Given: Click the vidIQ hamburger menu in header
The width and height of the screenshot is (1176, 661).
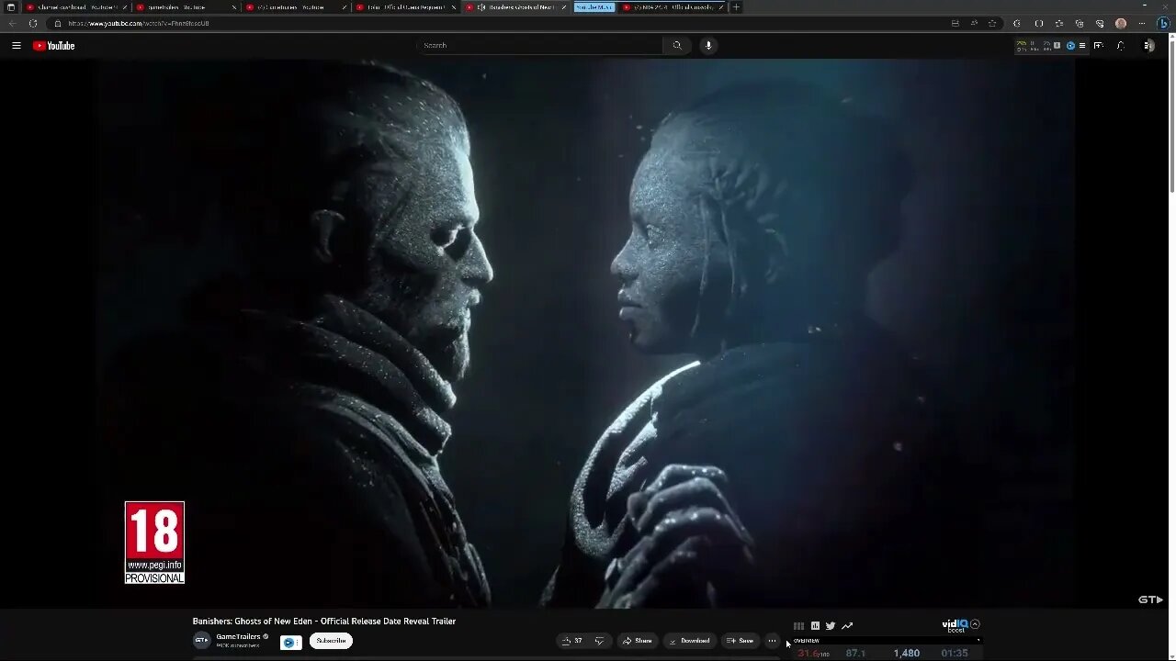Looking at the screenshot, I should [1082, 45].
